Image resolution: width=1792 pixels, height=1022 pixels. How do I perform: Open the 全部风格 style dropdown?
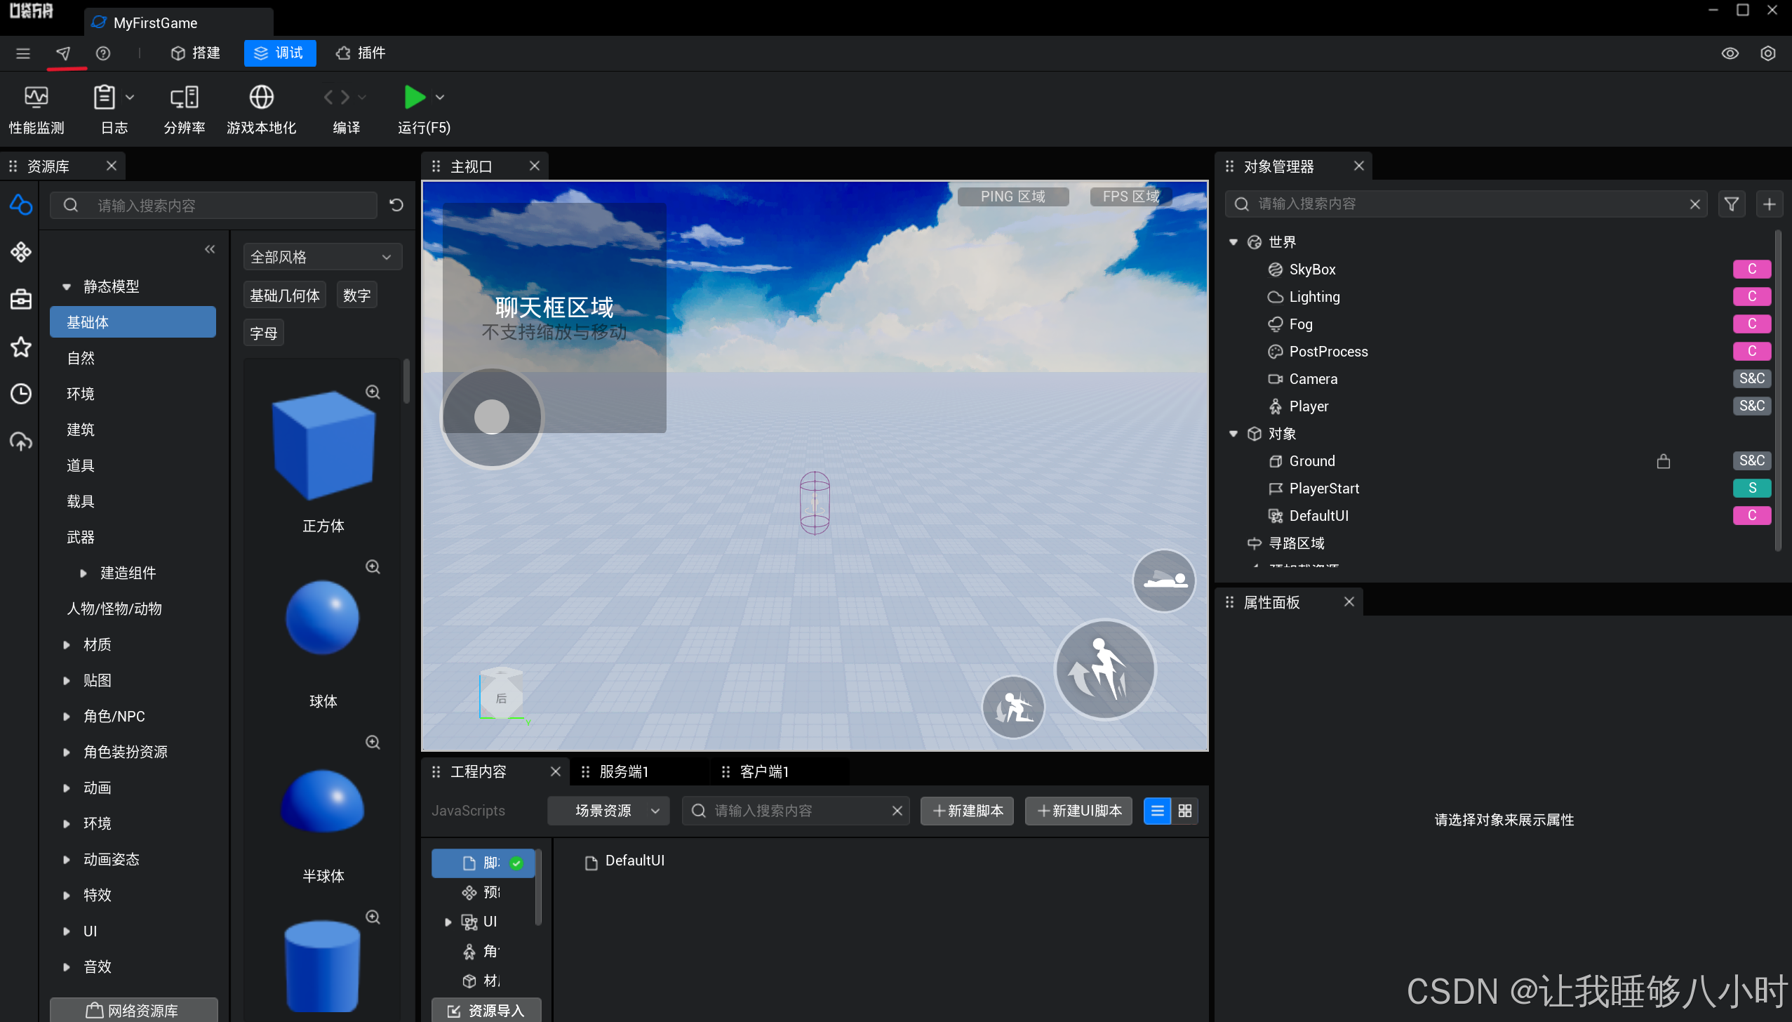click(x=322, y=257)
